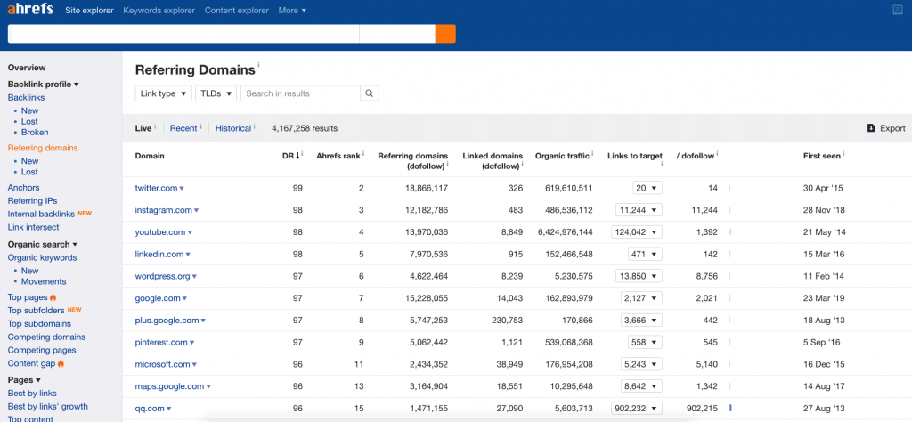Click the Referring domains (dofollow) column header
The width and height of the screenshot is (912, 422).
coord(413,160)
